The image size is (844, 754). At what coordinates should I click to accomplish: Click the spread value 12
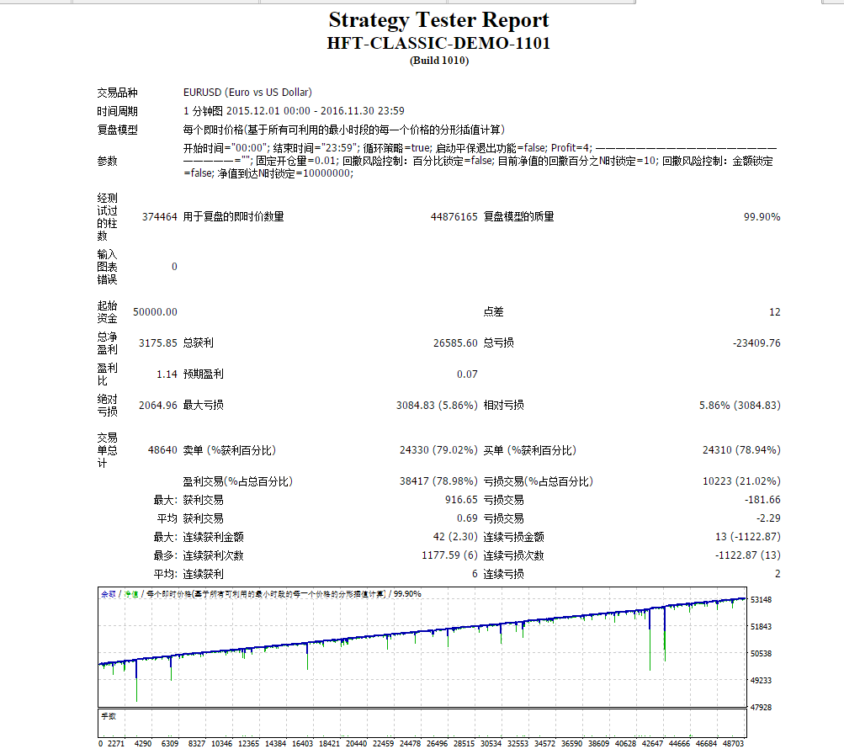tap(774, 311)
